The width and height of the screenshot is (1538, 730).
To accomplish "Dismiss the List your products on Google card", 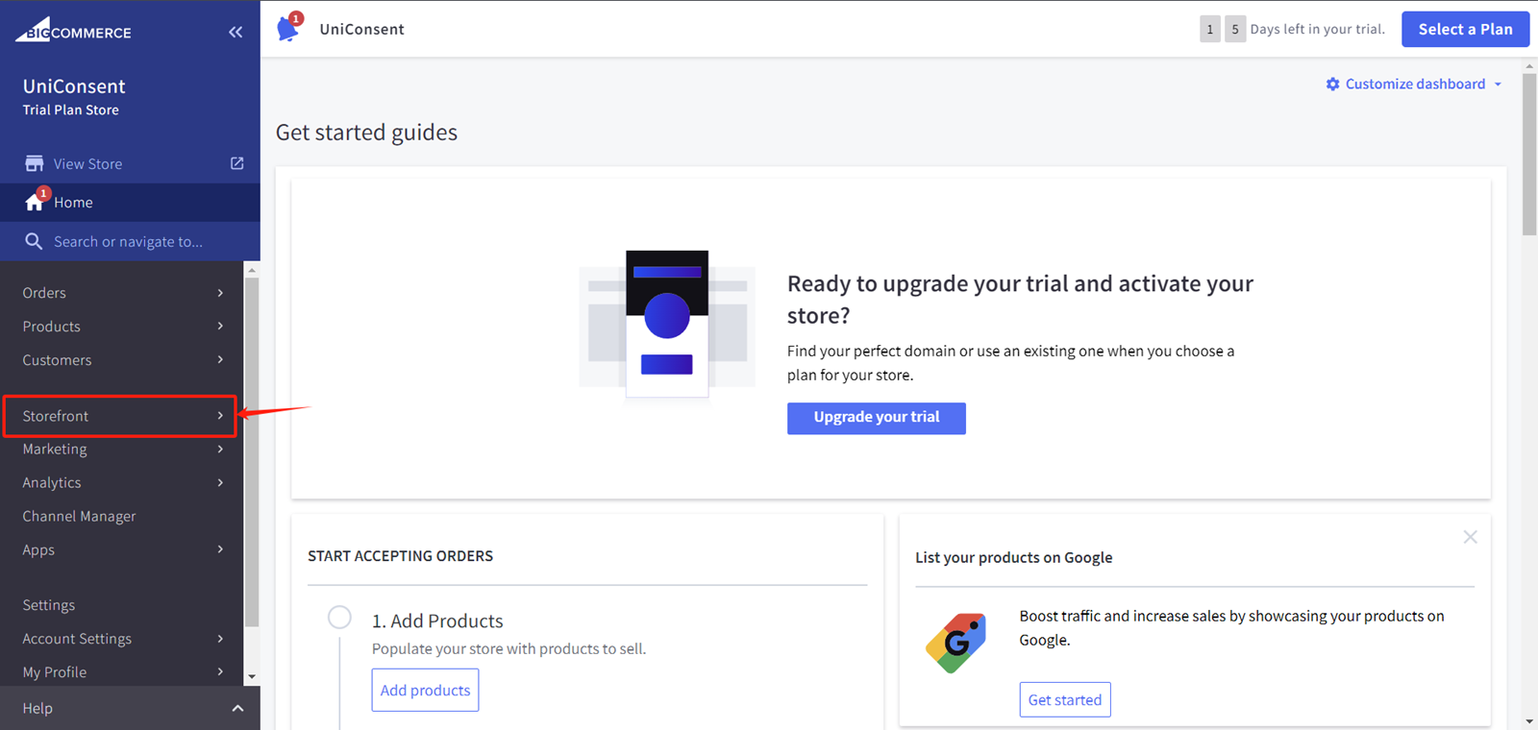I will pos(1470,537).
